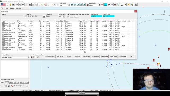Switch to the Log tab
Viewport: 170px width, 96px height.
7,8
